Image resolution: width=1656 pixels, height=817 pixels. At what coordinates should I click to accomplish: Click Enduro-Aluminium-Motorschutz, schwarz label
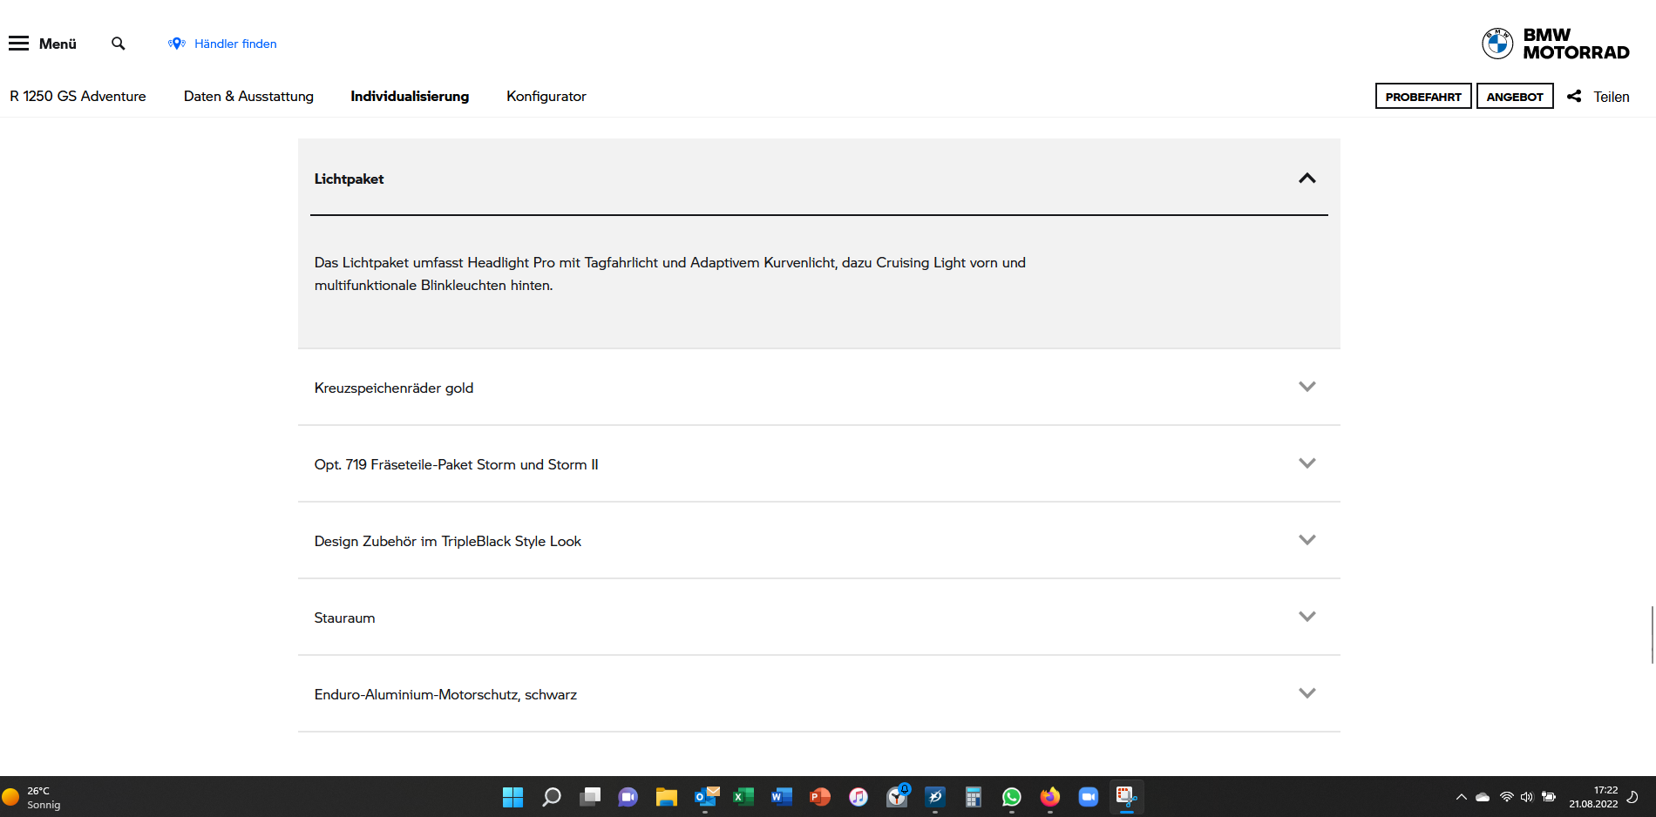click(445, 694)
